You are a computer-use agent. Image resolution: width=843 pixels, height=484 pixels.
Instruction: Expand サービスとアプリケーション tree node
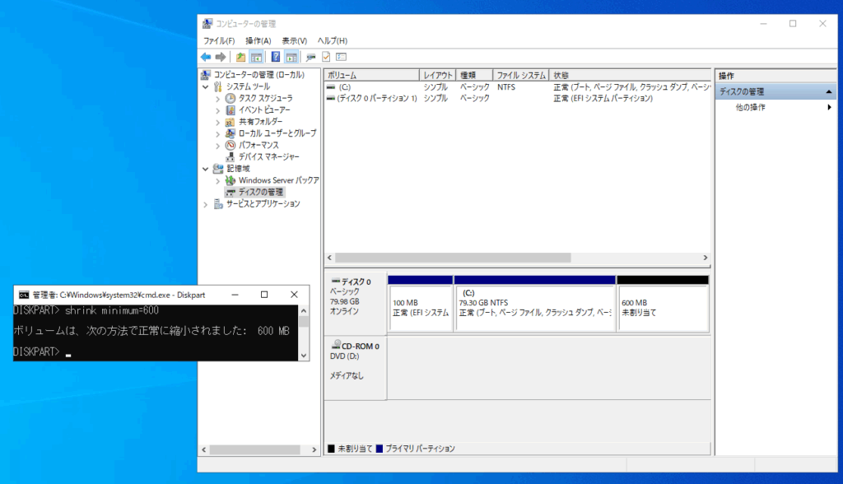coord(206,204)
